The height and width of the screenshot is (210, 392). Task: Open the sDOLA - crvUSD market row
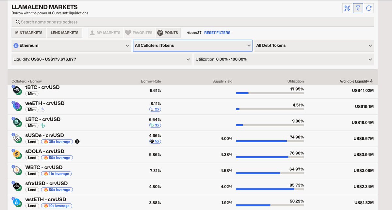click(x=193, y=154)
